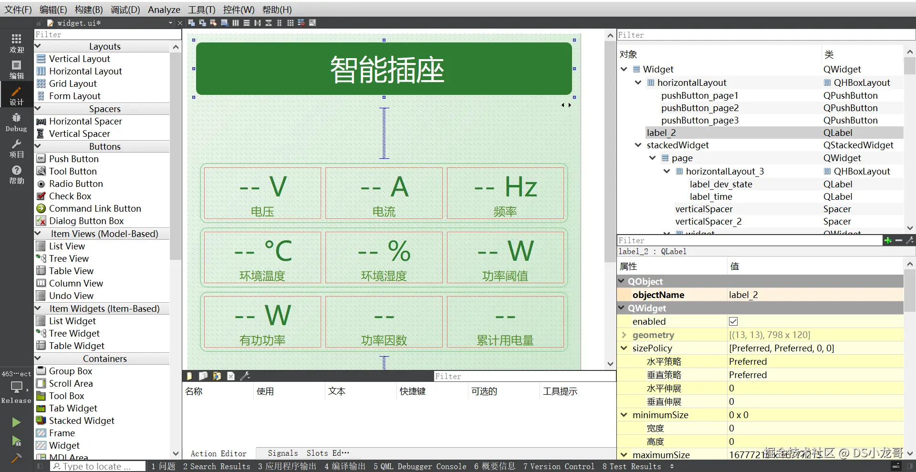This screenshot has height=472, width=916.
Task: Expand the geometry property row
Action: click(x=624, y=335)
